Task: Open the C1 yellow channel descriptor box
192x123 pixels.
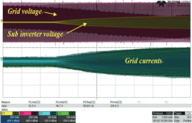Action: (x=10, y=117)
